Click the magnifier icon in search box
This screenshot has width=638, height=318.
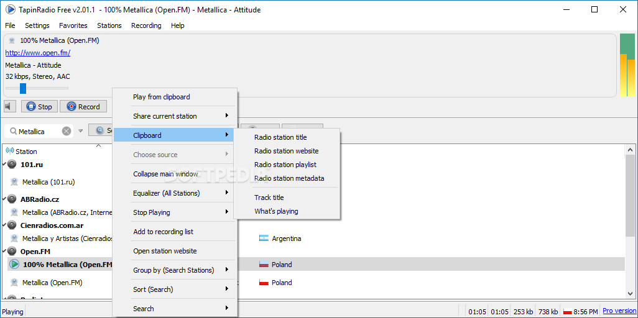[13, 131]
